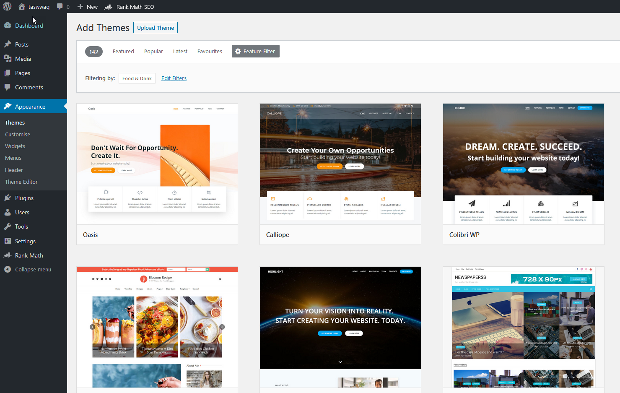Click the gear icon in Feature Filter
This screenshot has width=620, height=393.
(238, 51)
